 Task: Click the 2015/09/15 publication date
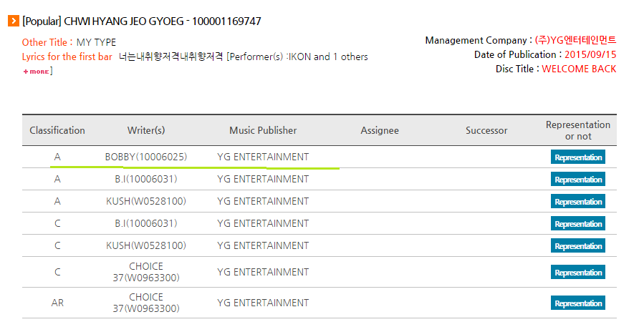point(590,54)
